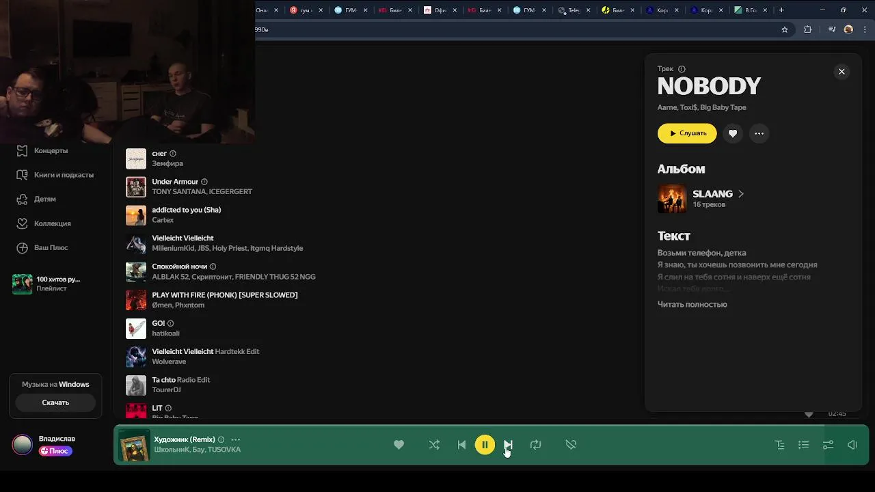Select Vielleicht Vielleicht Hardtekk Edit track
This screenshot has width=875, height=492.
tap(205, 351)
